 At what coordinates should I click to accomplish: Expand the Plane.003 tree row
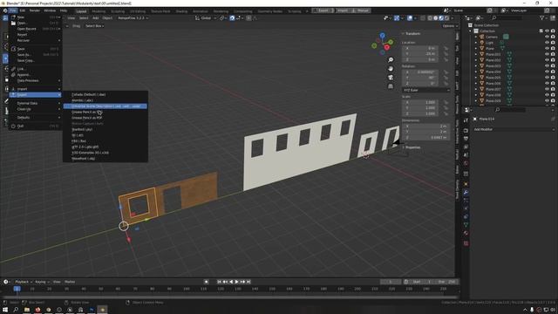coord(476,66)
